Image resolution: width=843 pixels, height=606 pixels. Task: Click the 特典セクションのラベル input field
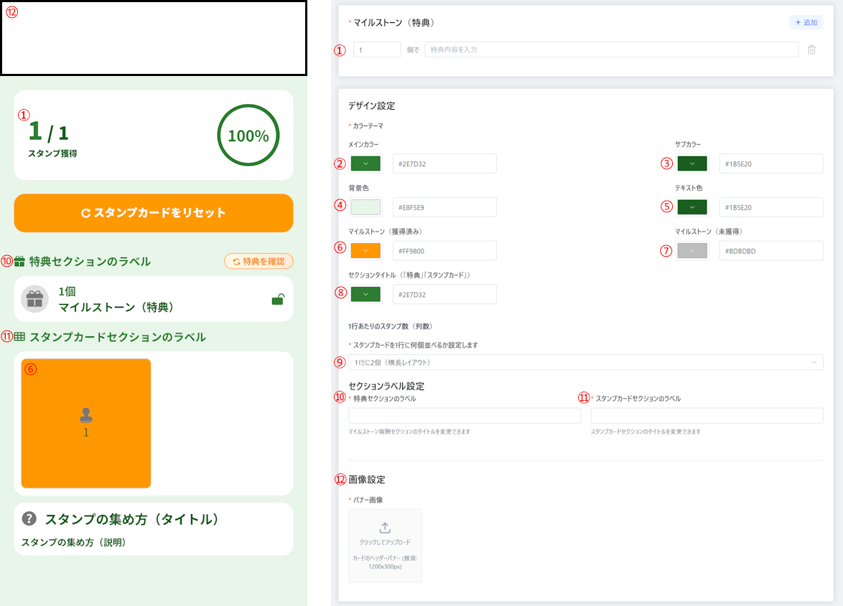(x=464, y=416)
